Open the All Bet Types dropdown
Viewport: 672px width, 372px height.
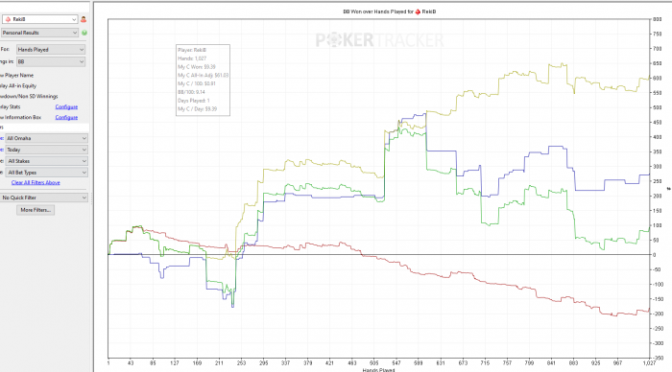[x=46, y=173]
